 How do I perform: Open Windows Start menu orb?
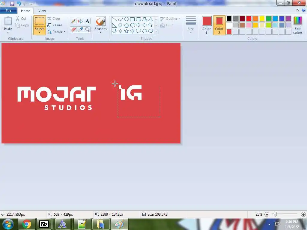coord(8,224)
